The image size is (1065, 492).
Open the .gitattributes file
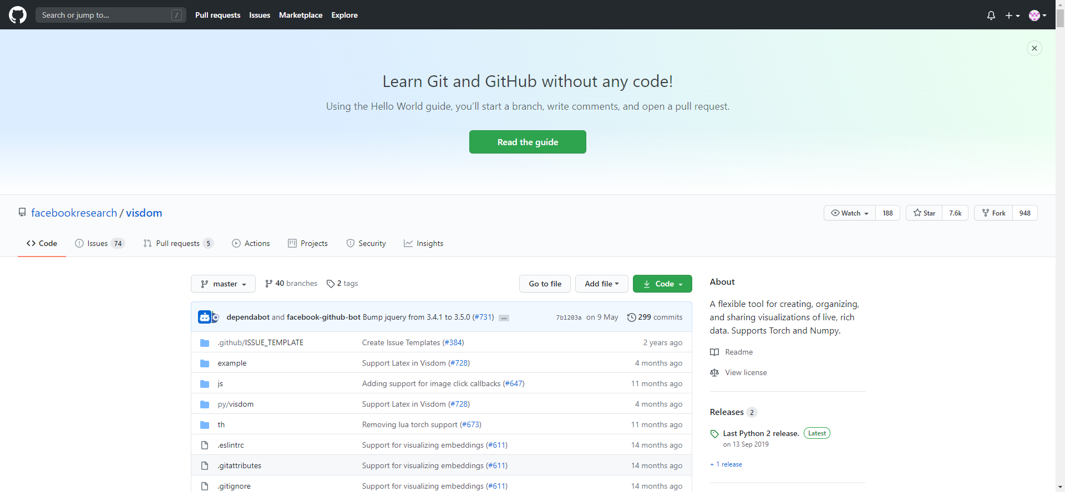[240, 465]
